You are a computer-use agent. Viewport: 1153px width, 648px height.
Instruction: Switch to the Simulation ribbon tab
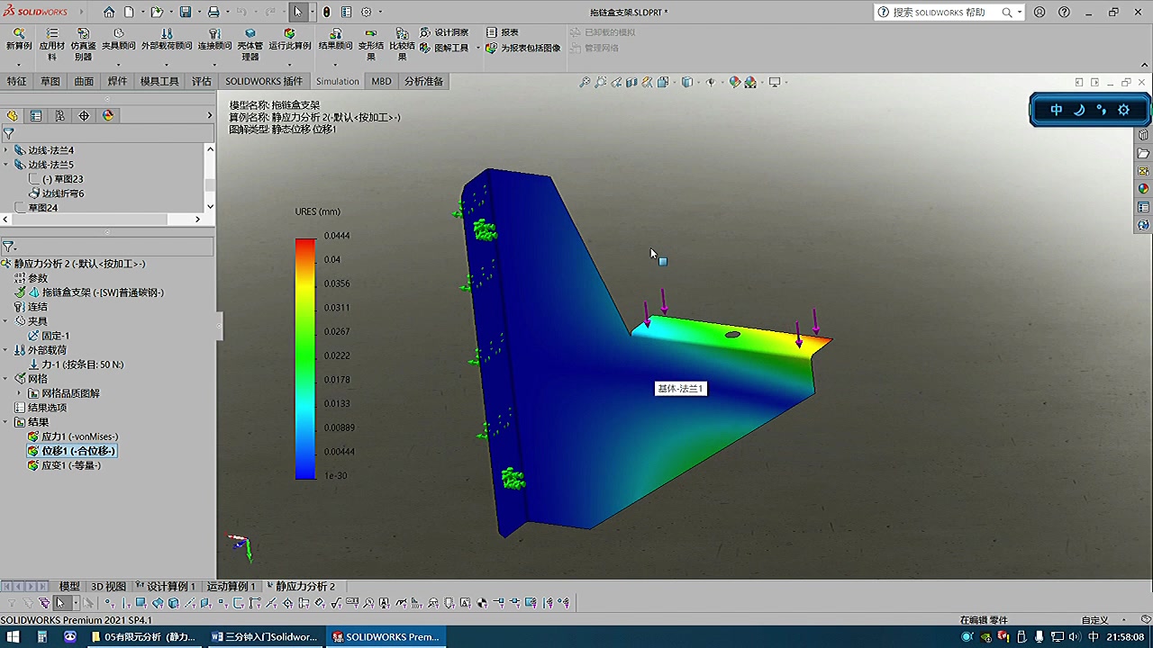point(337,81)
